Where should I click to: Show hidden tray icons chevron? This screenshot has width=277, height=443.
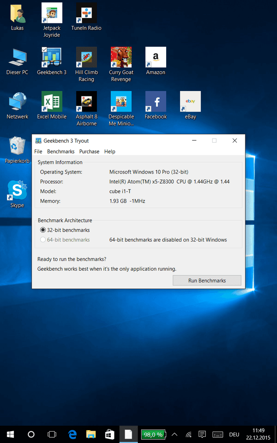[175, 434]
